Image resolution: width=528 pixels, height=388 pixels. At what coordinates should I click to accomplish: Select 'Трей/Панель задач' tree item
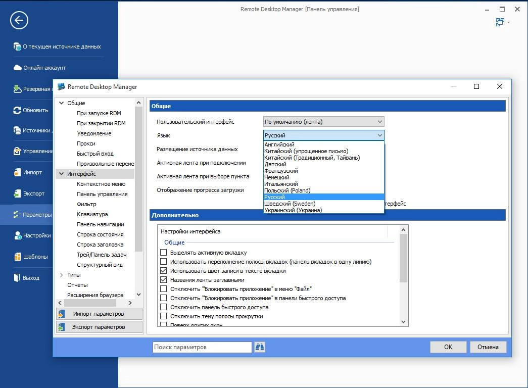point(102,255)
